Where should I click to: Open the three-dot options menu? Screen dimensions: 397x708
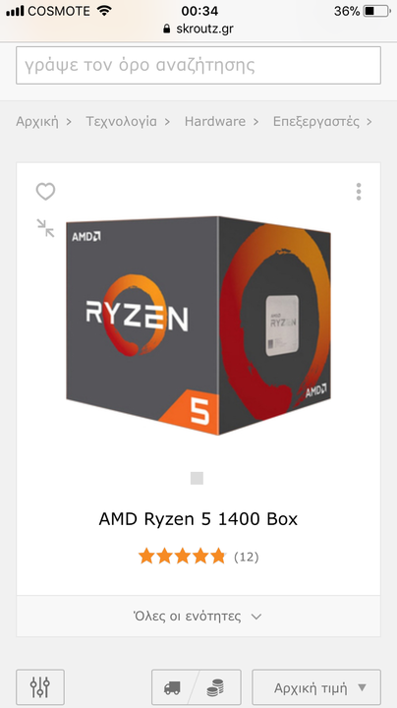pos(359,192)
